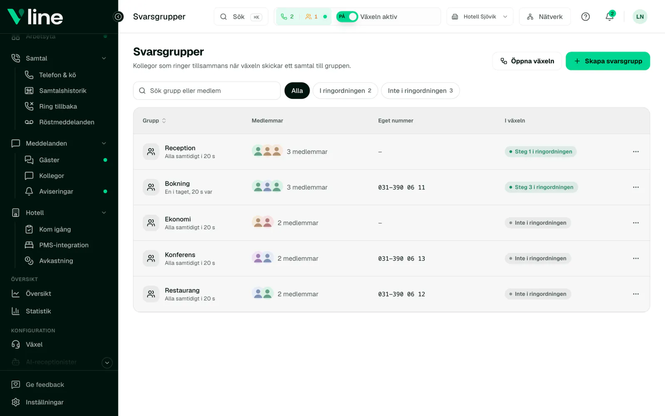Open more options for Restaurang row
Screen dimensions: 665x416
(635, 294)
